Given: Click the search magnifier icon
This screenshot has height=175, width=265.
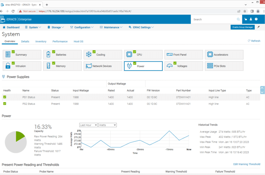Looking at the screenshot, I should [238, 19].
